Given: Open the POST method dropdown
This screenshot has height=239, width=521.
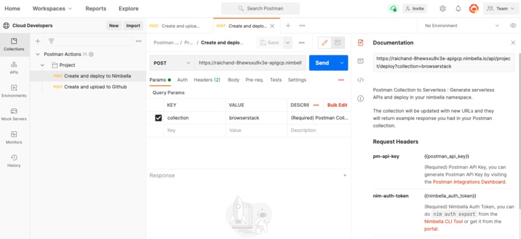Looking at the screenshot, I should point(171,63).
